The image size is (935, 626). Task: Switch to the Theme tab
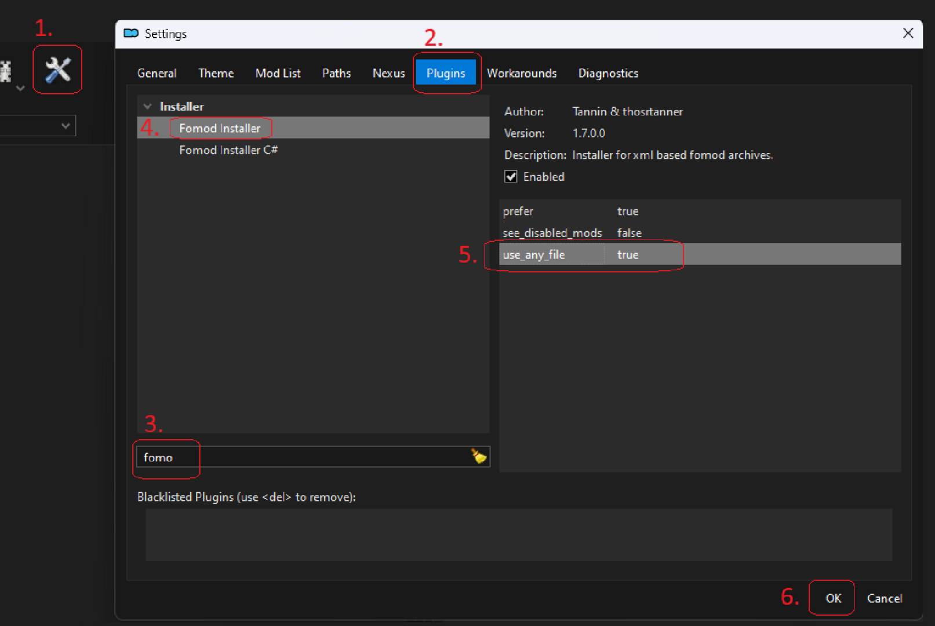216,73
